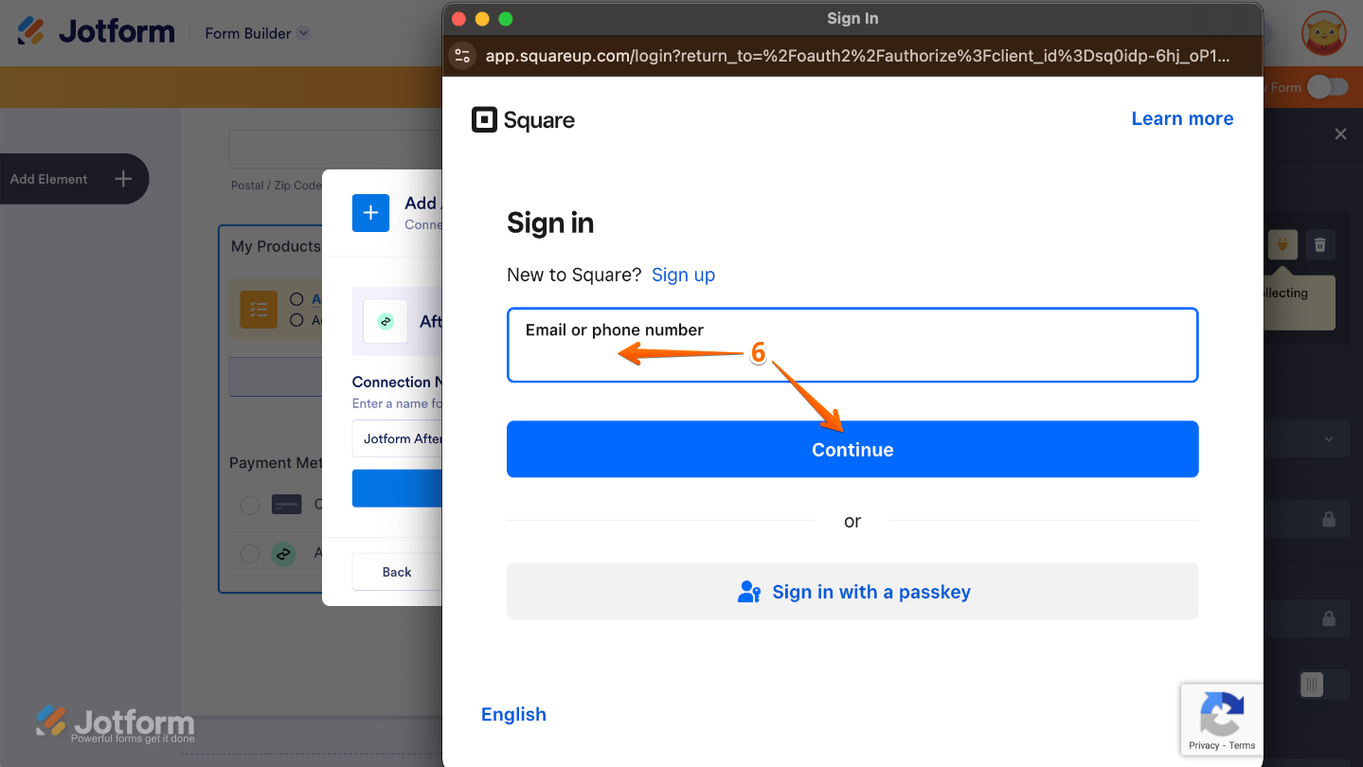Image resolution: width=1363 pixels, height=767 pixels.
Task: Click the Sign up link
Action: click(683, 275)
